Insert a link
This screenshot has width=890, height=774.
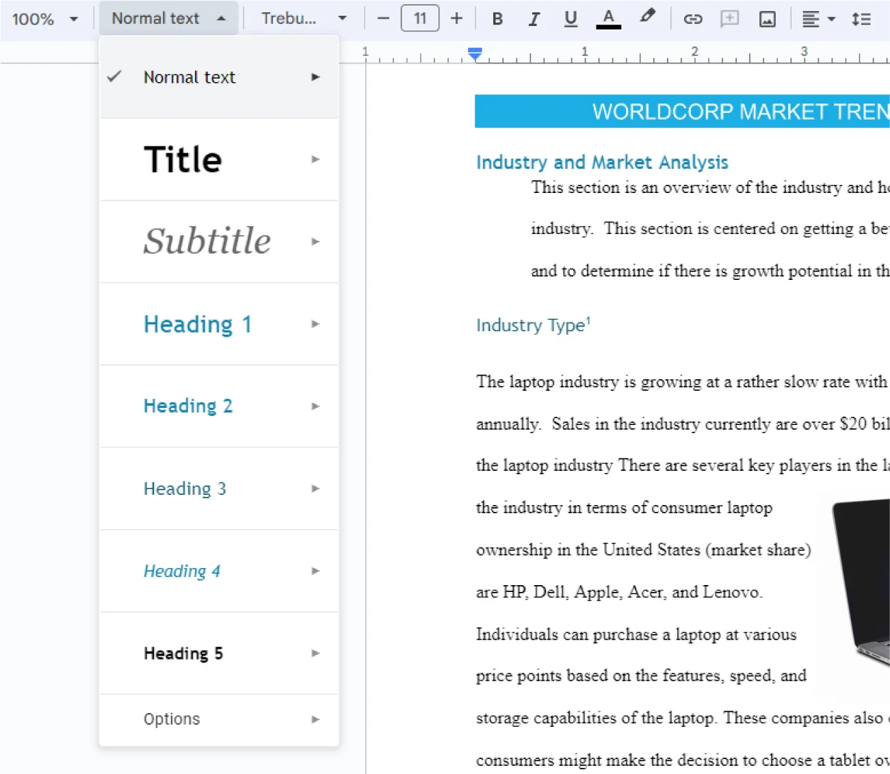(693, 18)
